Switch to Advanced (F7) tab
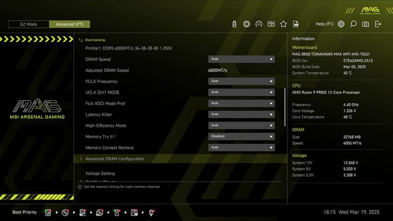Image resolution: width=393 pixels, height=221 pixels. click(x=69, y=24)
